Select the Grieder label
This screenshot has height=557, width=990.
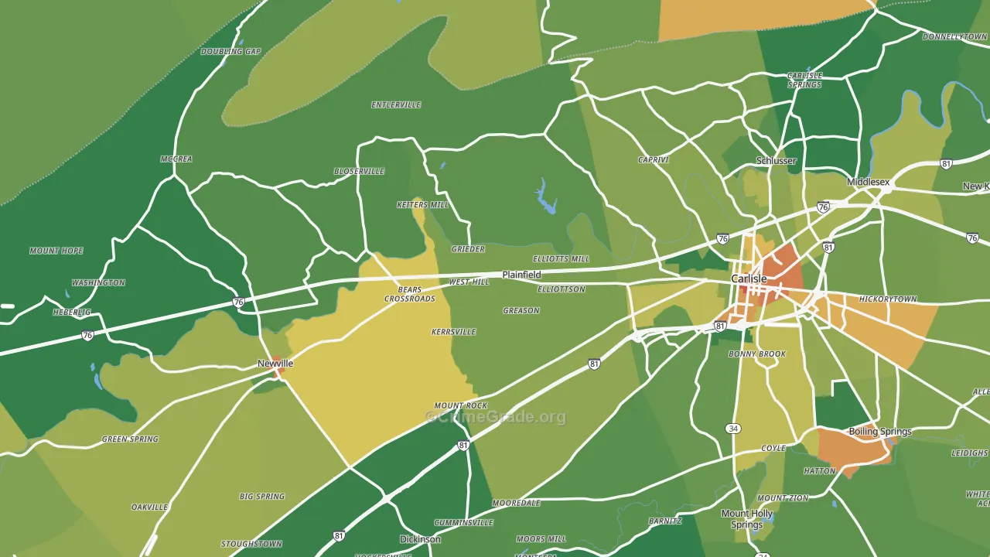coord(468,249)
